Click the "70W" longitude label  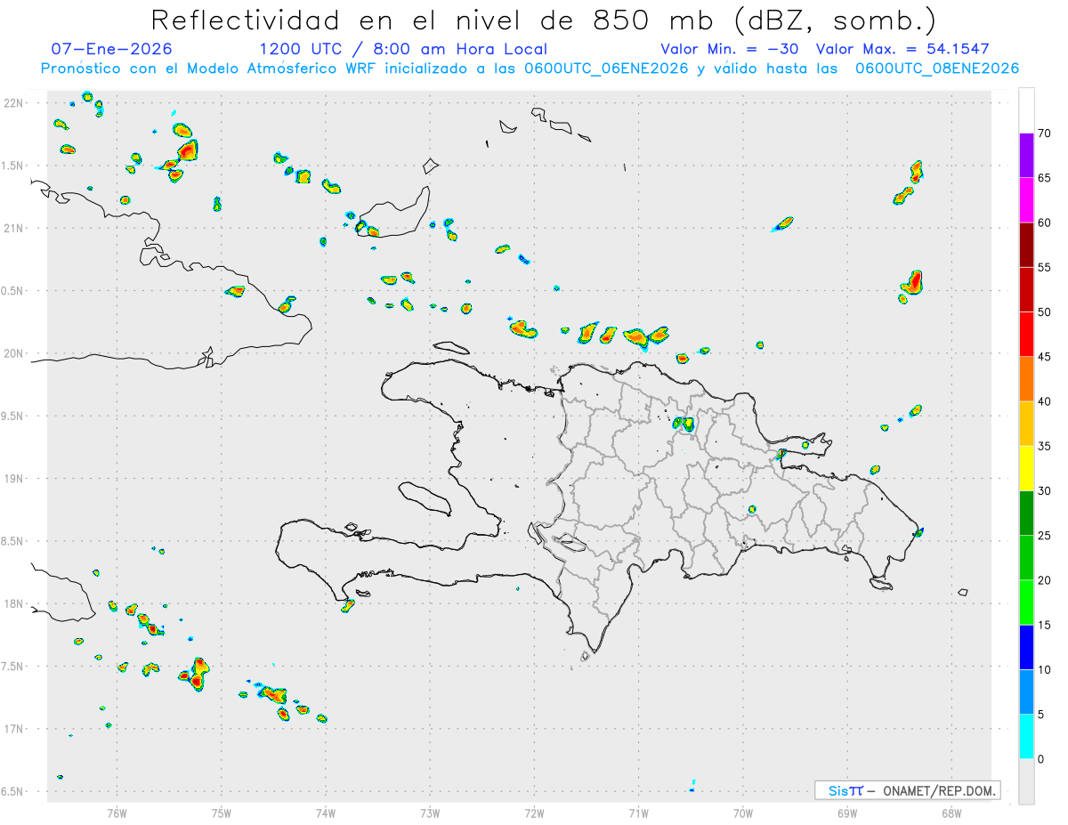click(743, 813)
